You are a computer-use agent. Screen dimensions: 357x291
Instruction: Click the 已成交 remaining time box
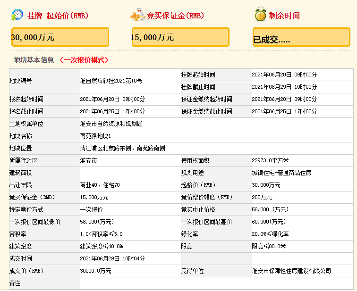coord(301,37)
